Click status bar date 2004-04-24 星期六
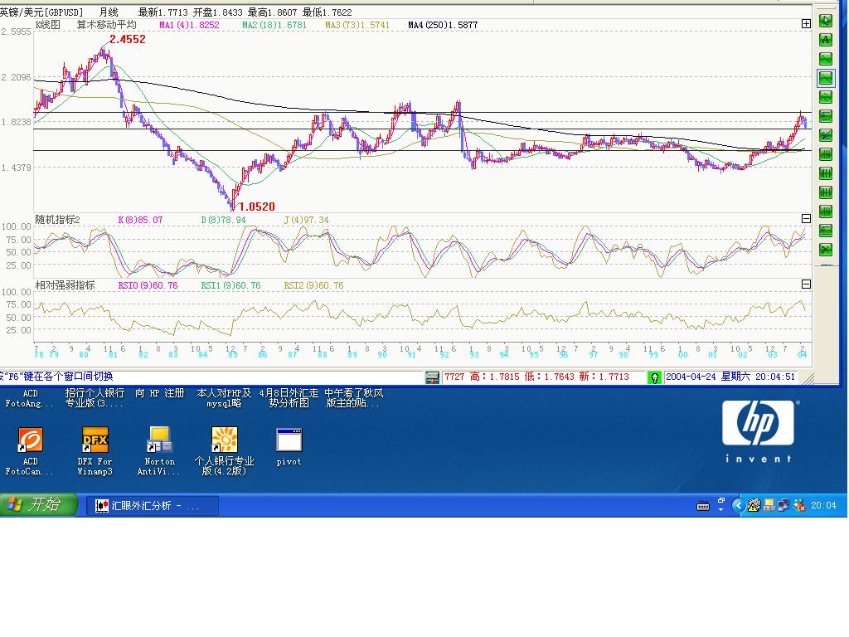Viewport: 849px width, 637px height. pyautogui.click(x=708, y=377)
